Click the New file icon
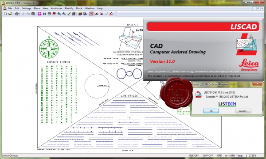The height and width of the screenshot is (159, 266). 5,14
